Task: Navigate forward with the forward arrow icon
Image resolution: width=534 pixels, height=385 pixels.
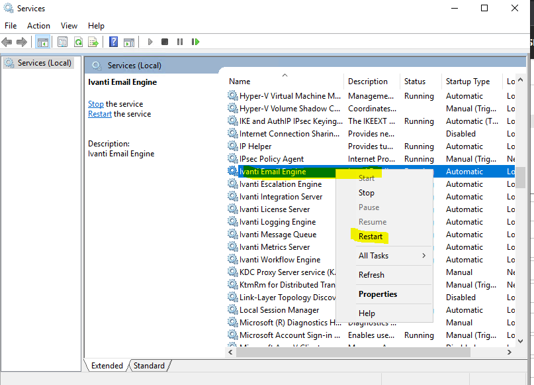Action: [x=21, y=41]
